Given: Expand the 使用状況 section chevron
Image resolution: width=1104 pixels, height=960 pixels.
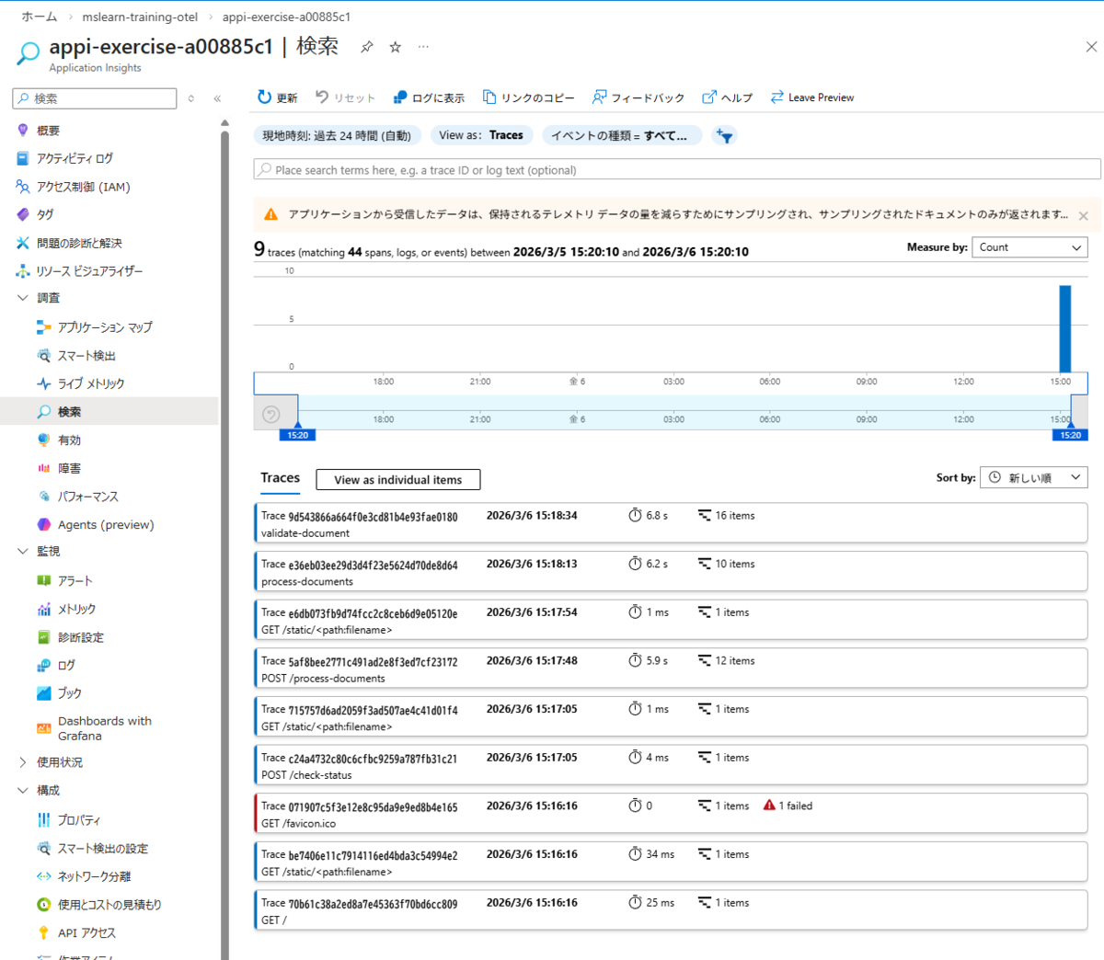Looking at the screenshot, I should click(x=23, y=762).
